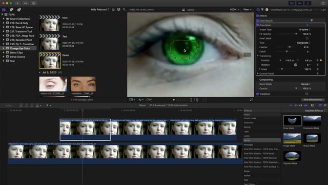
Task: Click the connect clip to storyline icon
Action: point(21,105)
